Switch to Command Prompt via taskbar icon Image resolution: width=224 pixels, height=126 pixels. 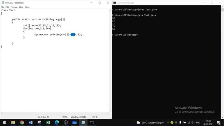(x=92, y=122)
